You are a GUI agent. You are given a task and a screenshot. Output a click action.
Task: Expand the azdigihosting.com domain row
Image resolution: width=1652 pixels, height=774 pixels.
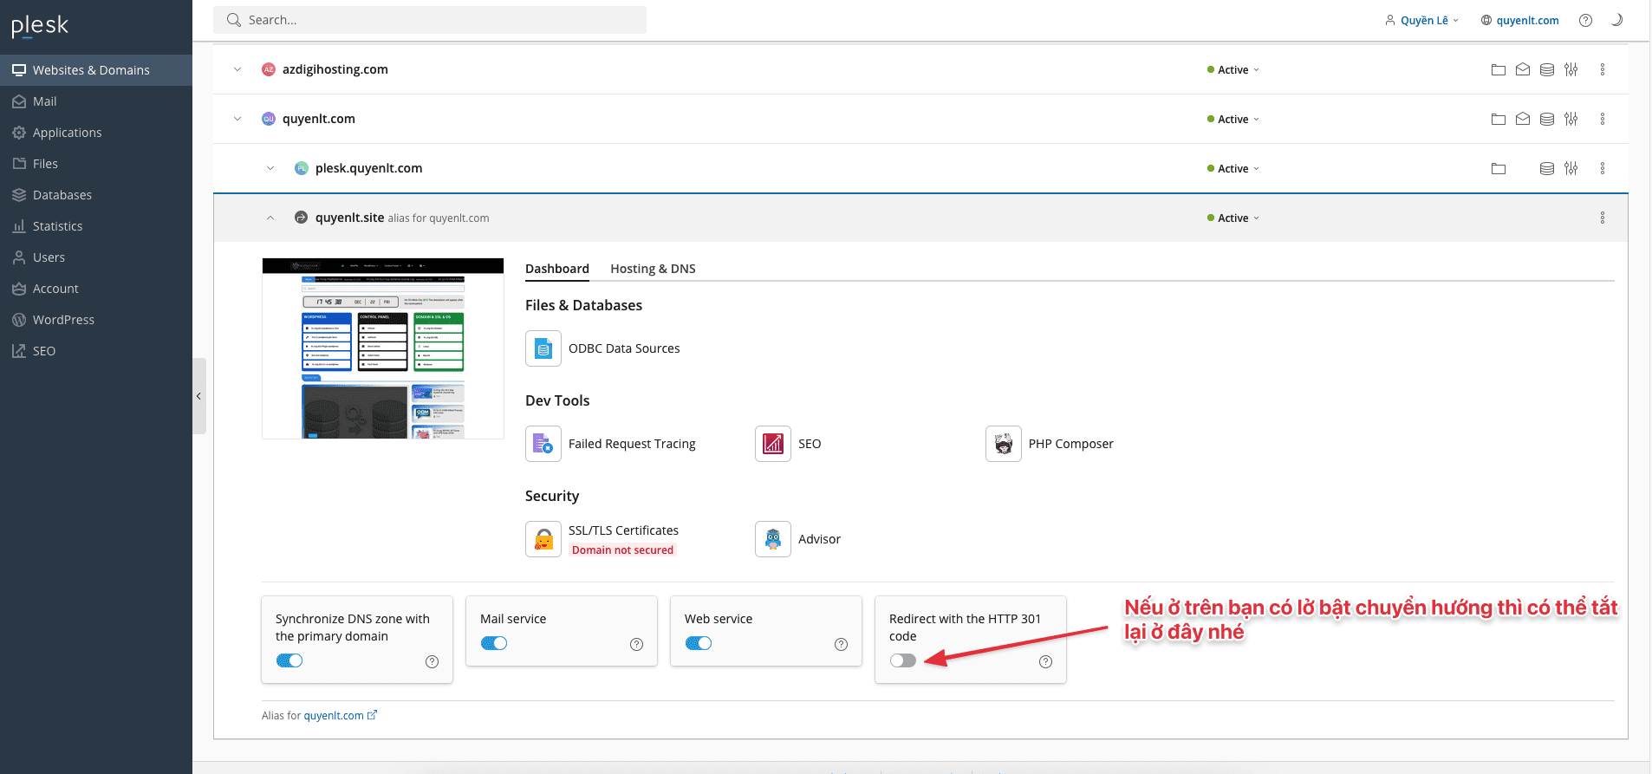pos(237,69)
